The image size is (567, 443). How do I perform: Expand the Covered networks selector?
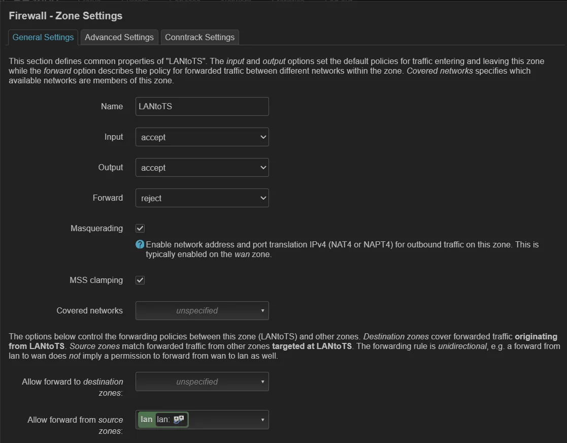202,310
